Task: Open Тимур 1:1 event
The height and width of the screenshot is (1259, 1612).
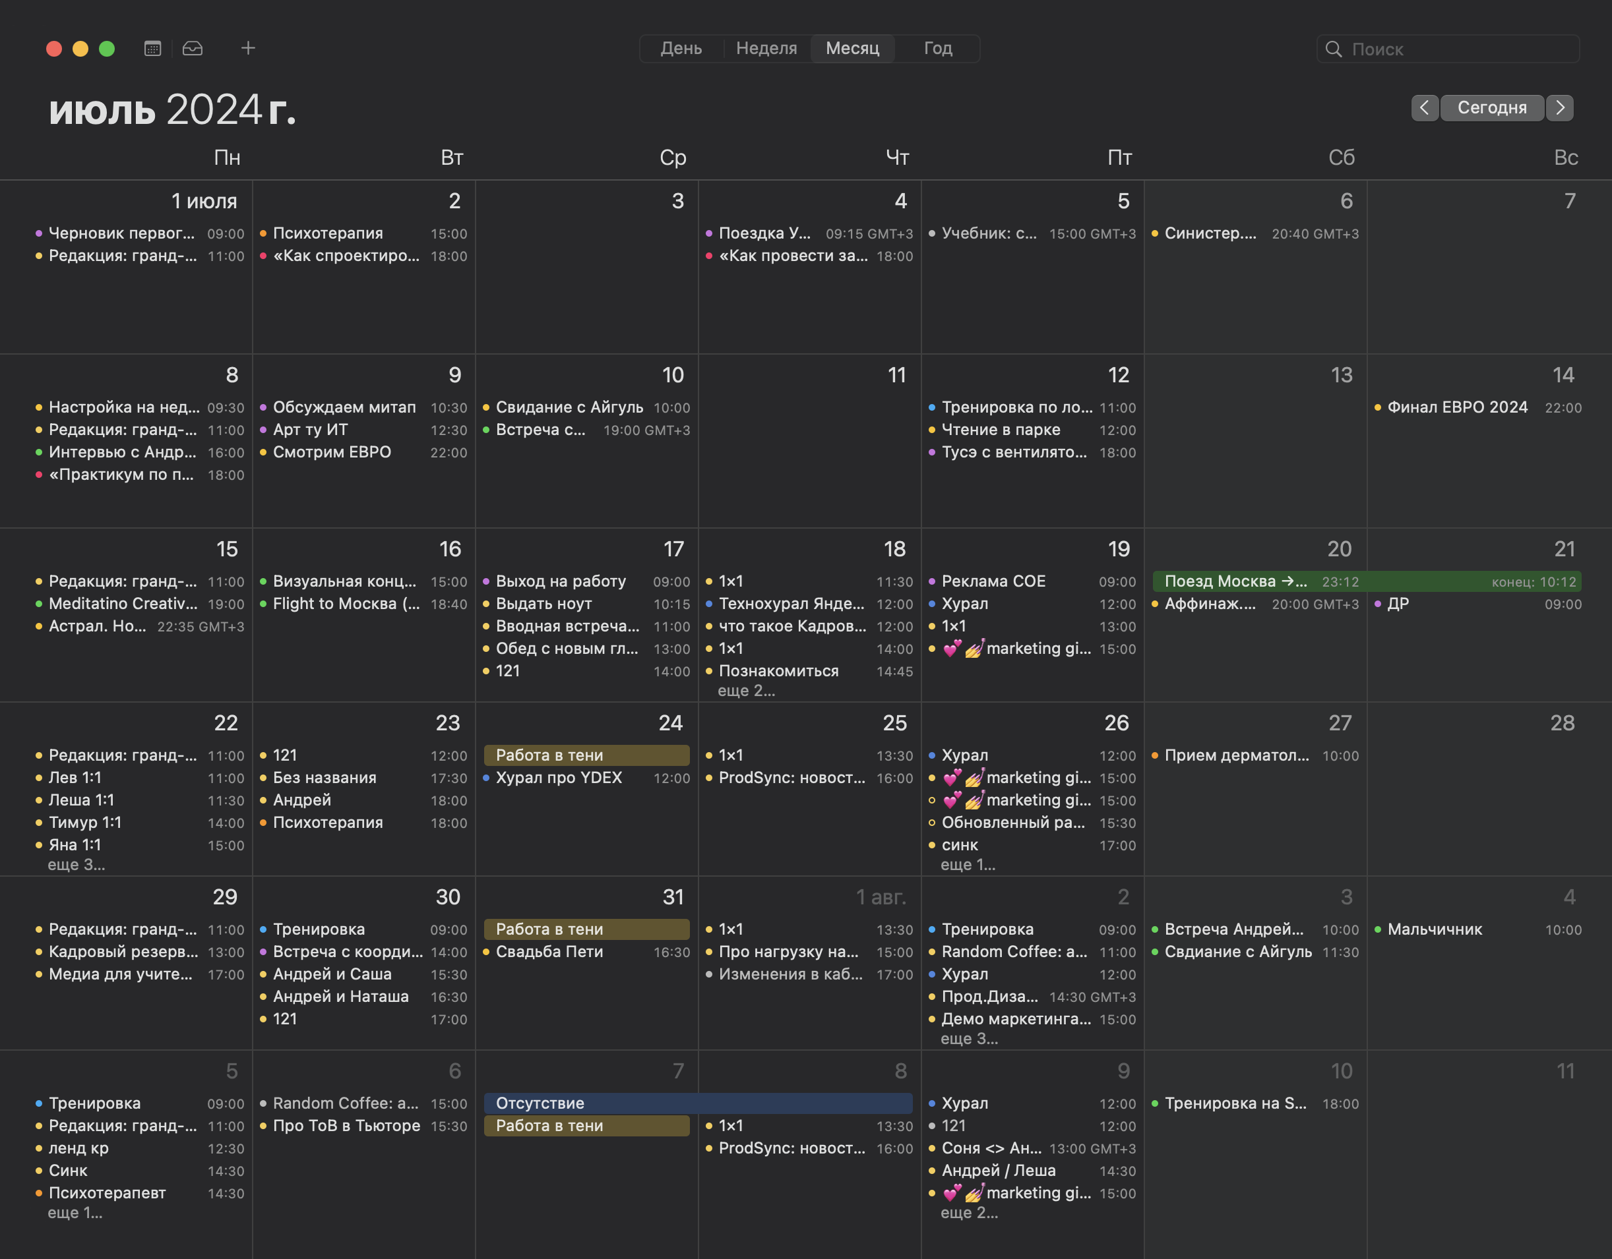Action: point(140,823)
